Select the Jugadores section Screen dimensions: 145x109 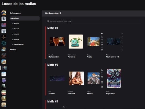click(25, 18)
